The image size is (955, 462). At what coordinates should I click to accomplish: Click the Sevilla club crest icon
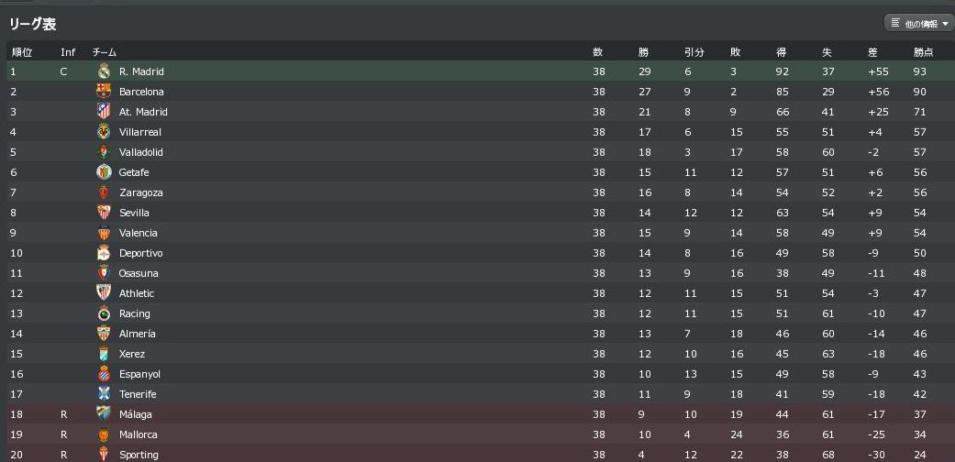(104, 213)
